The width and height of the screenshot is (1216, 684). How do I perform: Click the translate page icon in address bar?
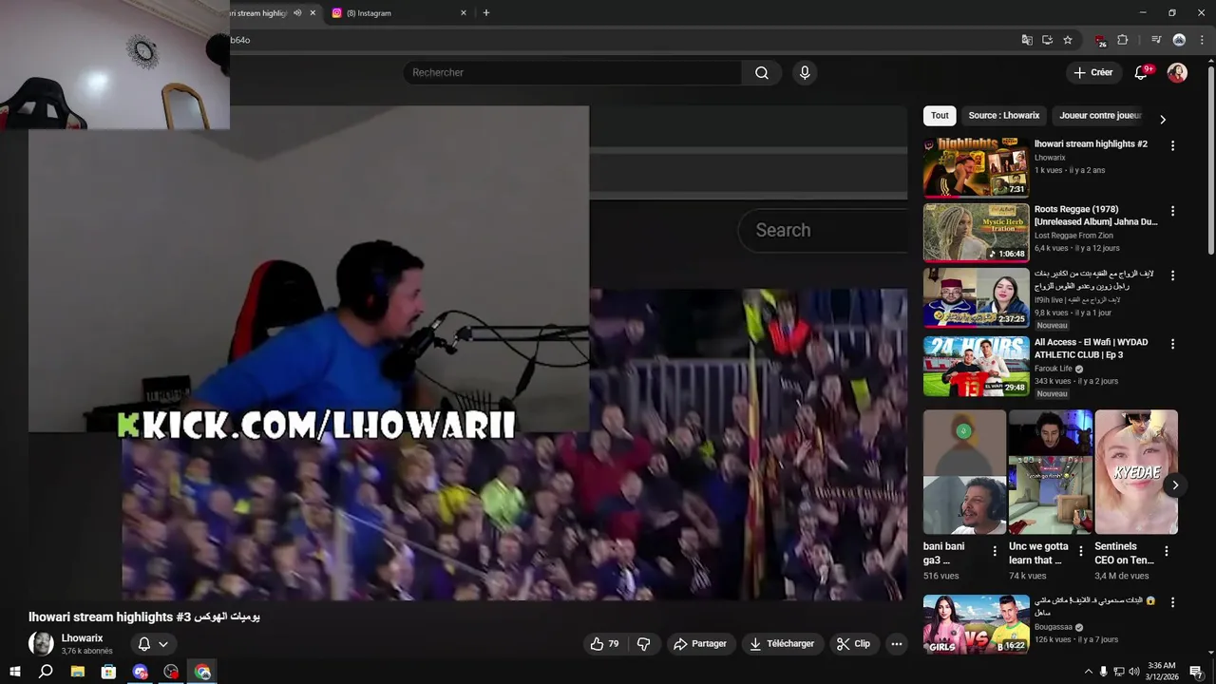tap(1027, 40)
